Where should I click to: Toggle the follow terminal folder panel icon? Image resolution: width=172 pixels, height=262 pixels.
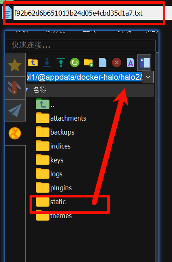145,62
